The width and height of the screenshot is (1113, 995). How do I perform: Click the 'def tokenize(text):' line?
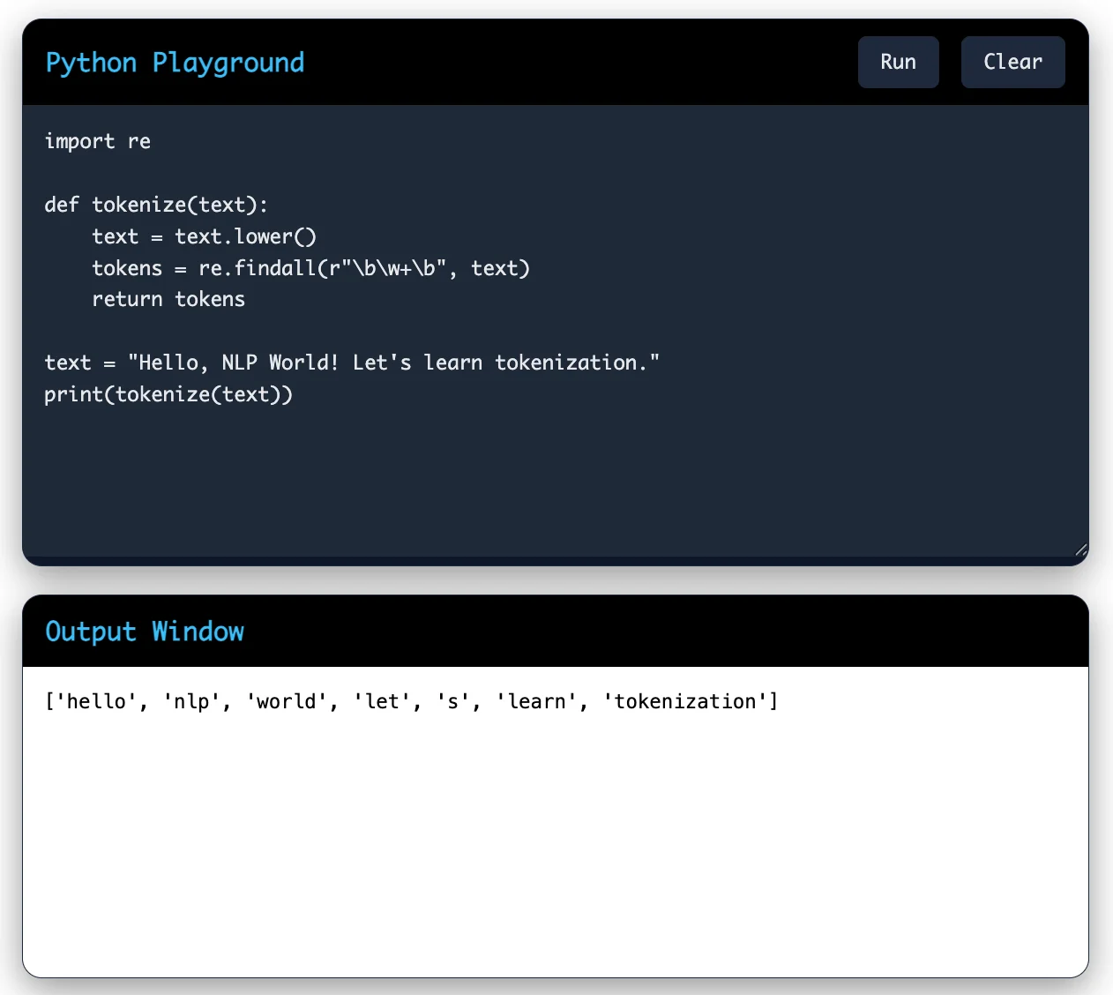click(x=156, y=205)
